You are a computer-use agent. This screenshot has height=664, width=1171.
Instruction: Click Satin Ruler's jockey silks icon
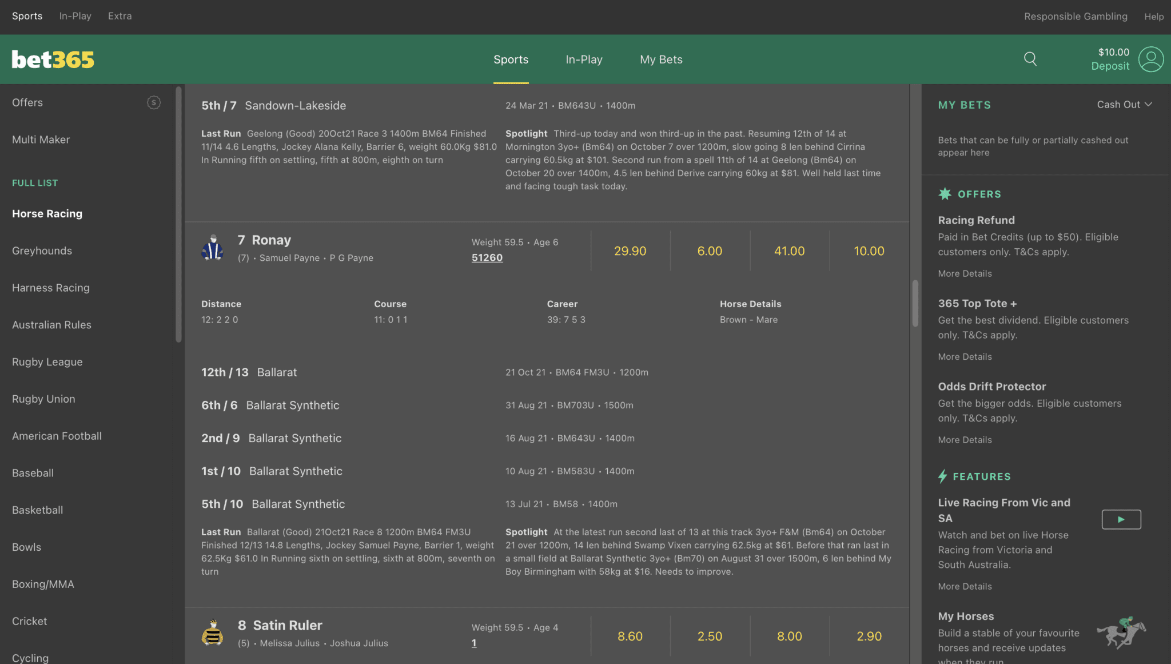click(x=213, y=633)
